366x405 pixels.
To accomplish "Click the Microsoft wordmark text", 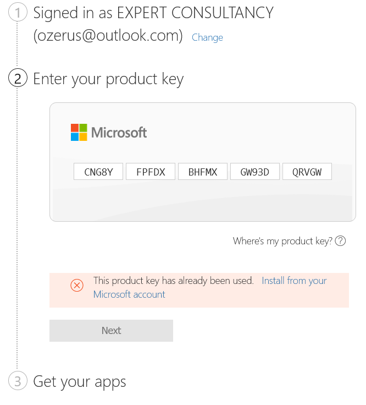I will tap(119, 133).
